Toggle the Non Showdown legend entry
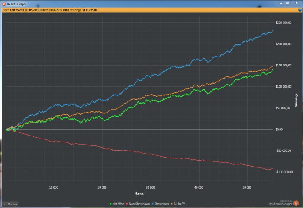Viewport: 303px width, 208px height. click(x=138, y=204)
